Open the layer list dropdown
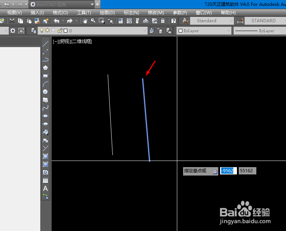The image size is (286, 231). tap(145, 31)
